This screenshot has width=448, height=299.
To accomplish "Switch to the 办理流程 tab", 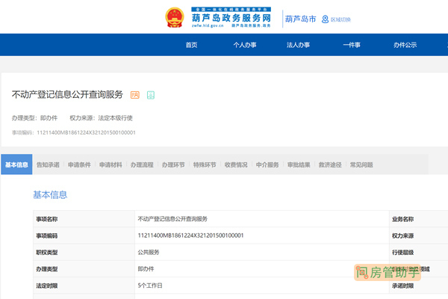I will click(142, 164).
